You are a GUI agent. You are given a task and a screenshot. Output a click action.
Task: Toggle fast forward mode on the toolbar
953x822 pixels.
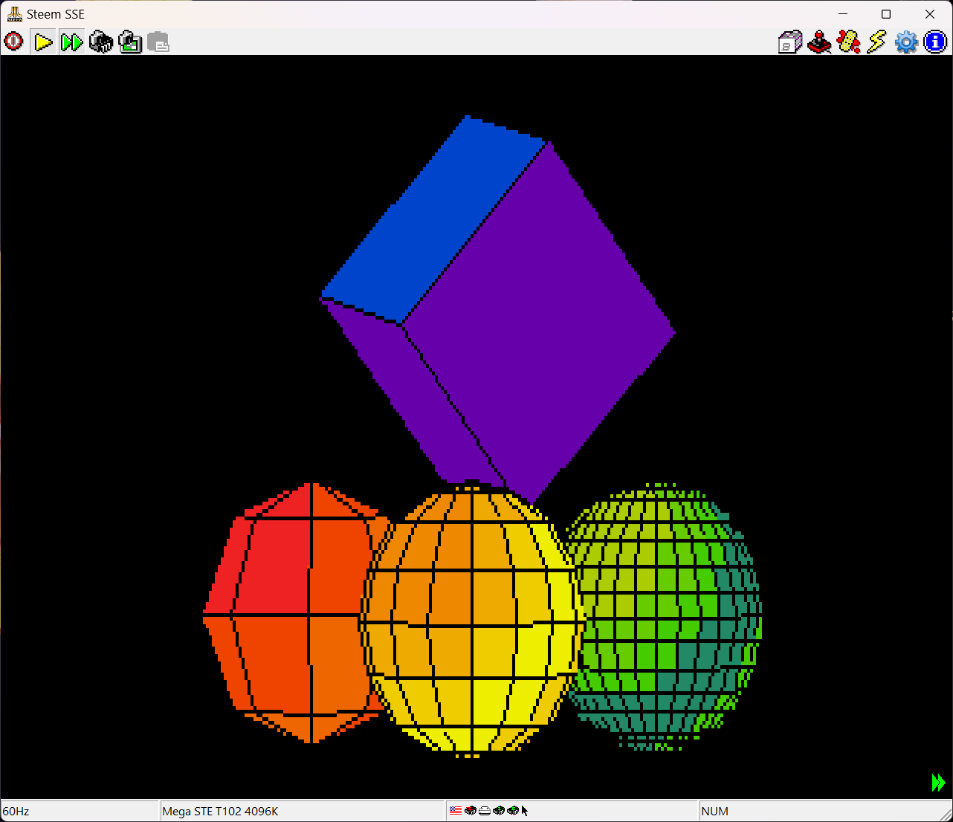[71, 42]
